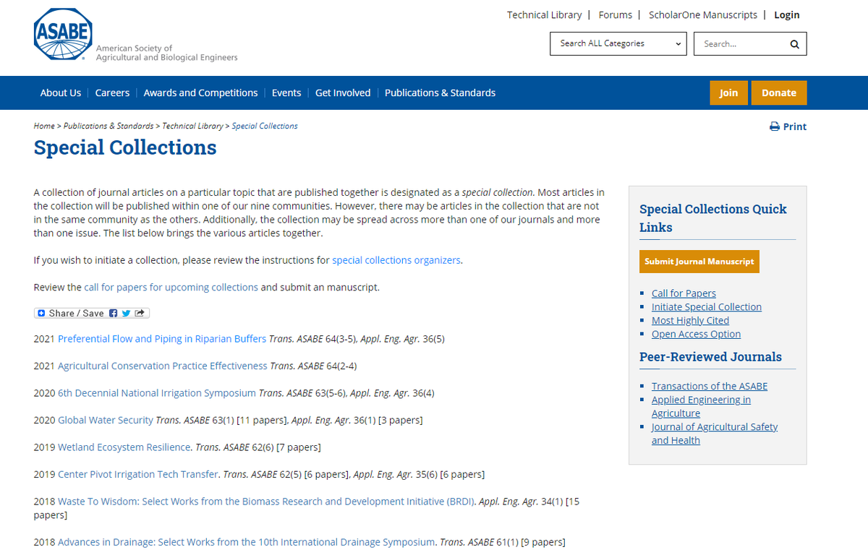The height and width of the screenshot is (555, 868).
Task: Click Special Collections breadcrumb
Action: pyautogui.click(x=265, y=126)
